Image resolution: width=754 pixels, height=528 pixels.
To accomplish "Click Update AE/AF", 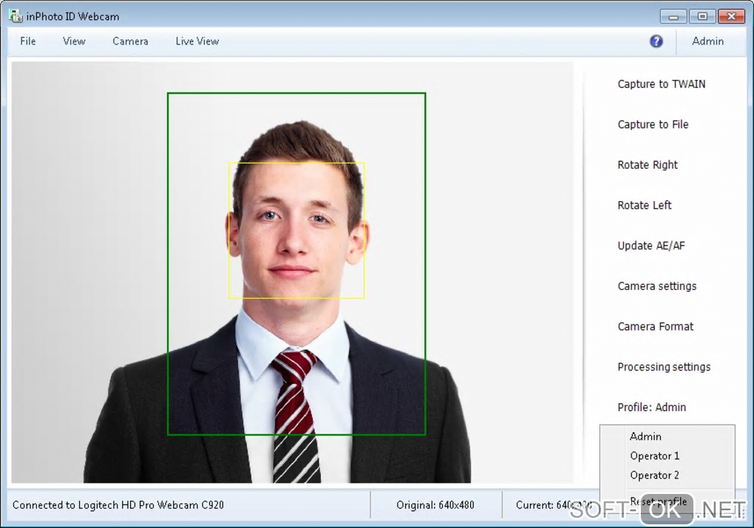I will click(x=651, y=246).
